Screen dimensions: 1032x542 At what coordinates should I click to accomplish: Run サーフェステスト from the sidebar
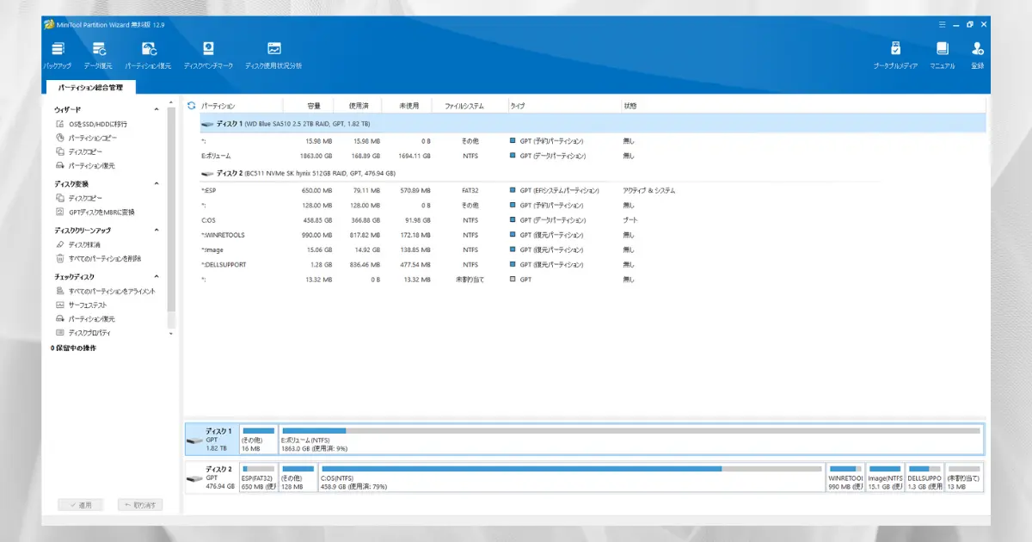80,305
